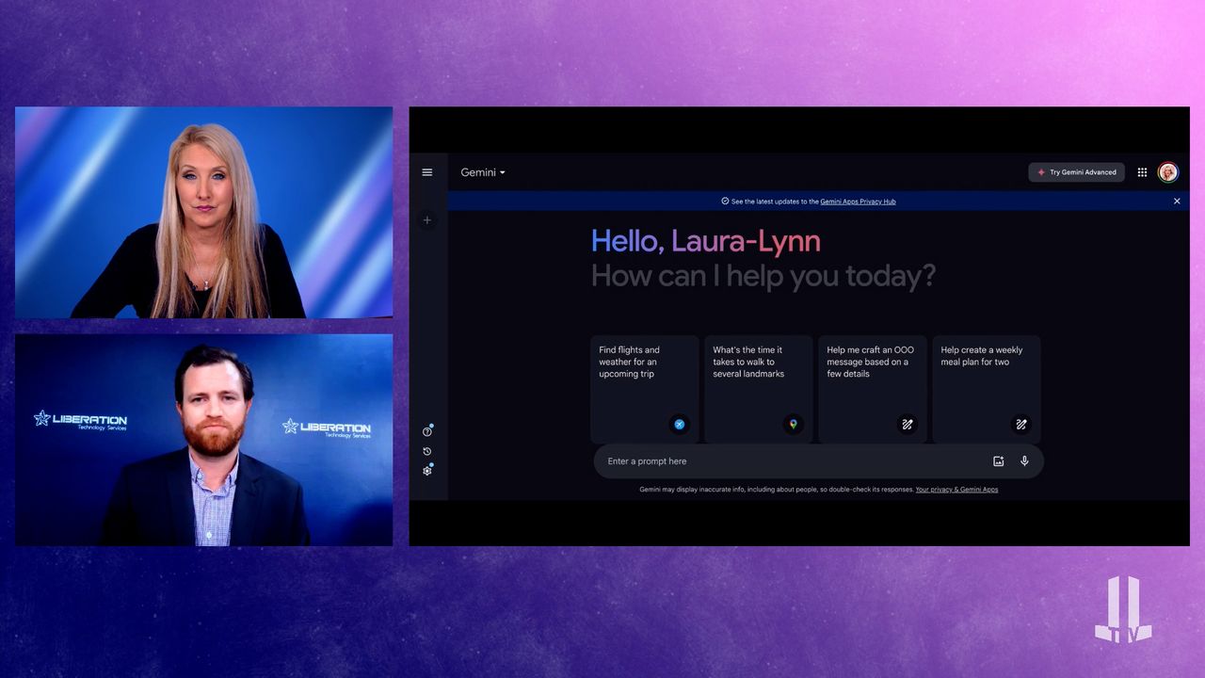Click the flights icon on first card
The height and width of the screenshot is (678, 1205).
coord(679,425)
